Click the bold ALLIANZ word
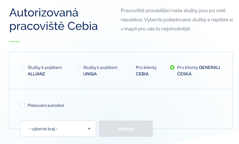 [36, 74]
